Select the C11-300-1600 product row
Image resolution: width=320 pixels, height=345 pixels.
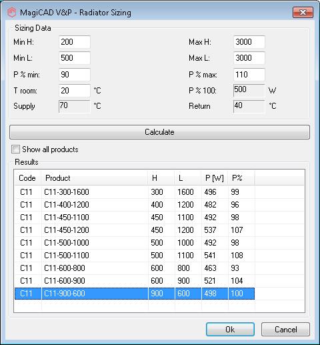(135, 192)
